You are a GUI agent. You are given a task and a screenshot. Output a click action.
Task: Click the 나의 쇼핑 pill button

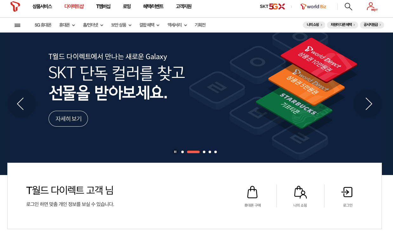[314, 25]
